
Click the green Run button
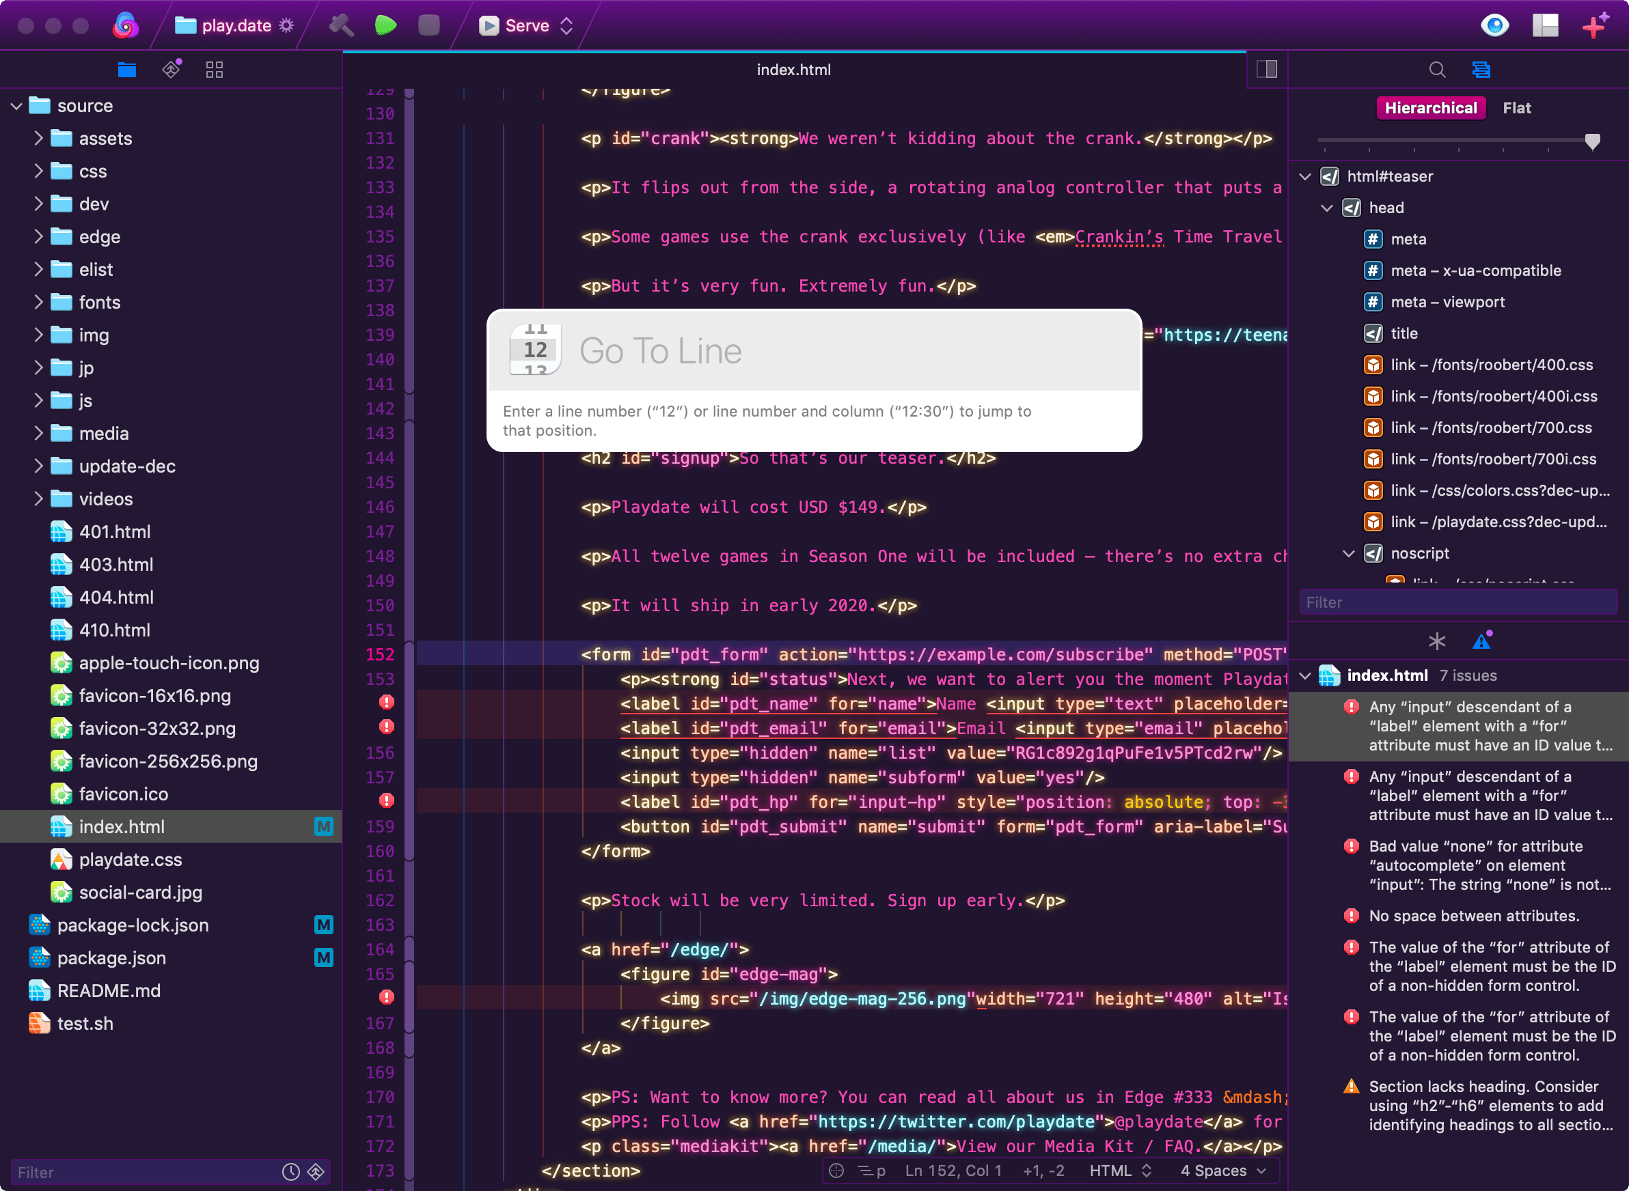[x=386, y=26]
